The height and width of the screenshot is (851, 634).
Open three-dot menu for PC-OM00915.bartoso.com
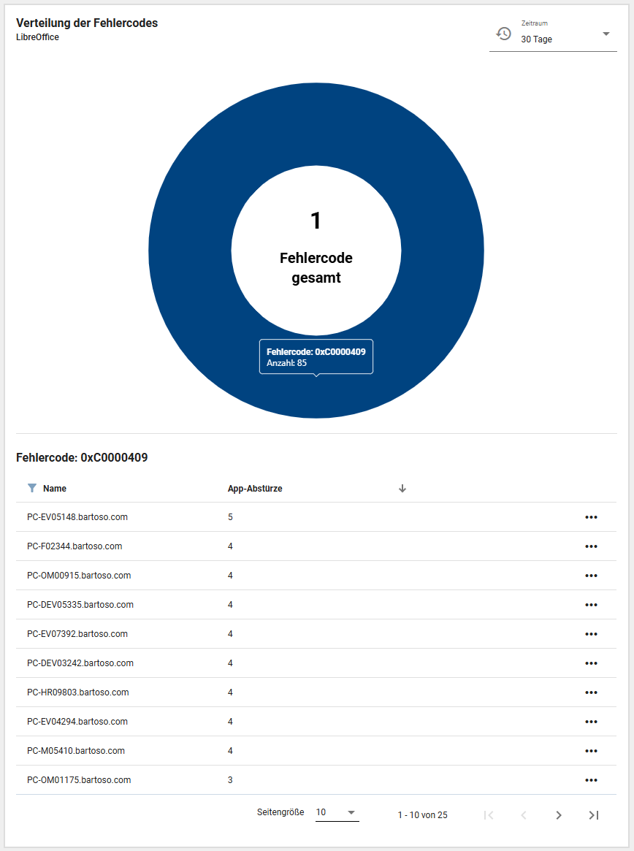pos(591,576)
